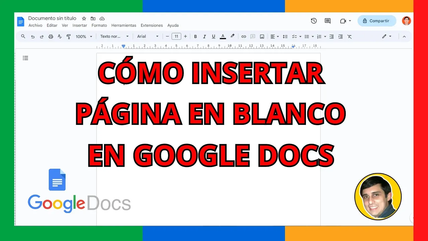Screen dimensions: 428x241
Task: Open the Extensiones menu
Action: (152, 25)
